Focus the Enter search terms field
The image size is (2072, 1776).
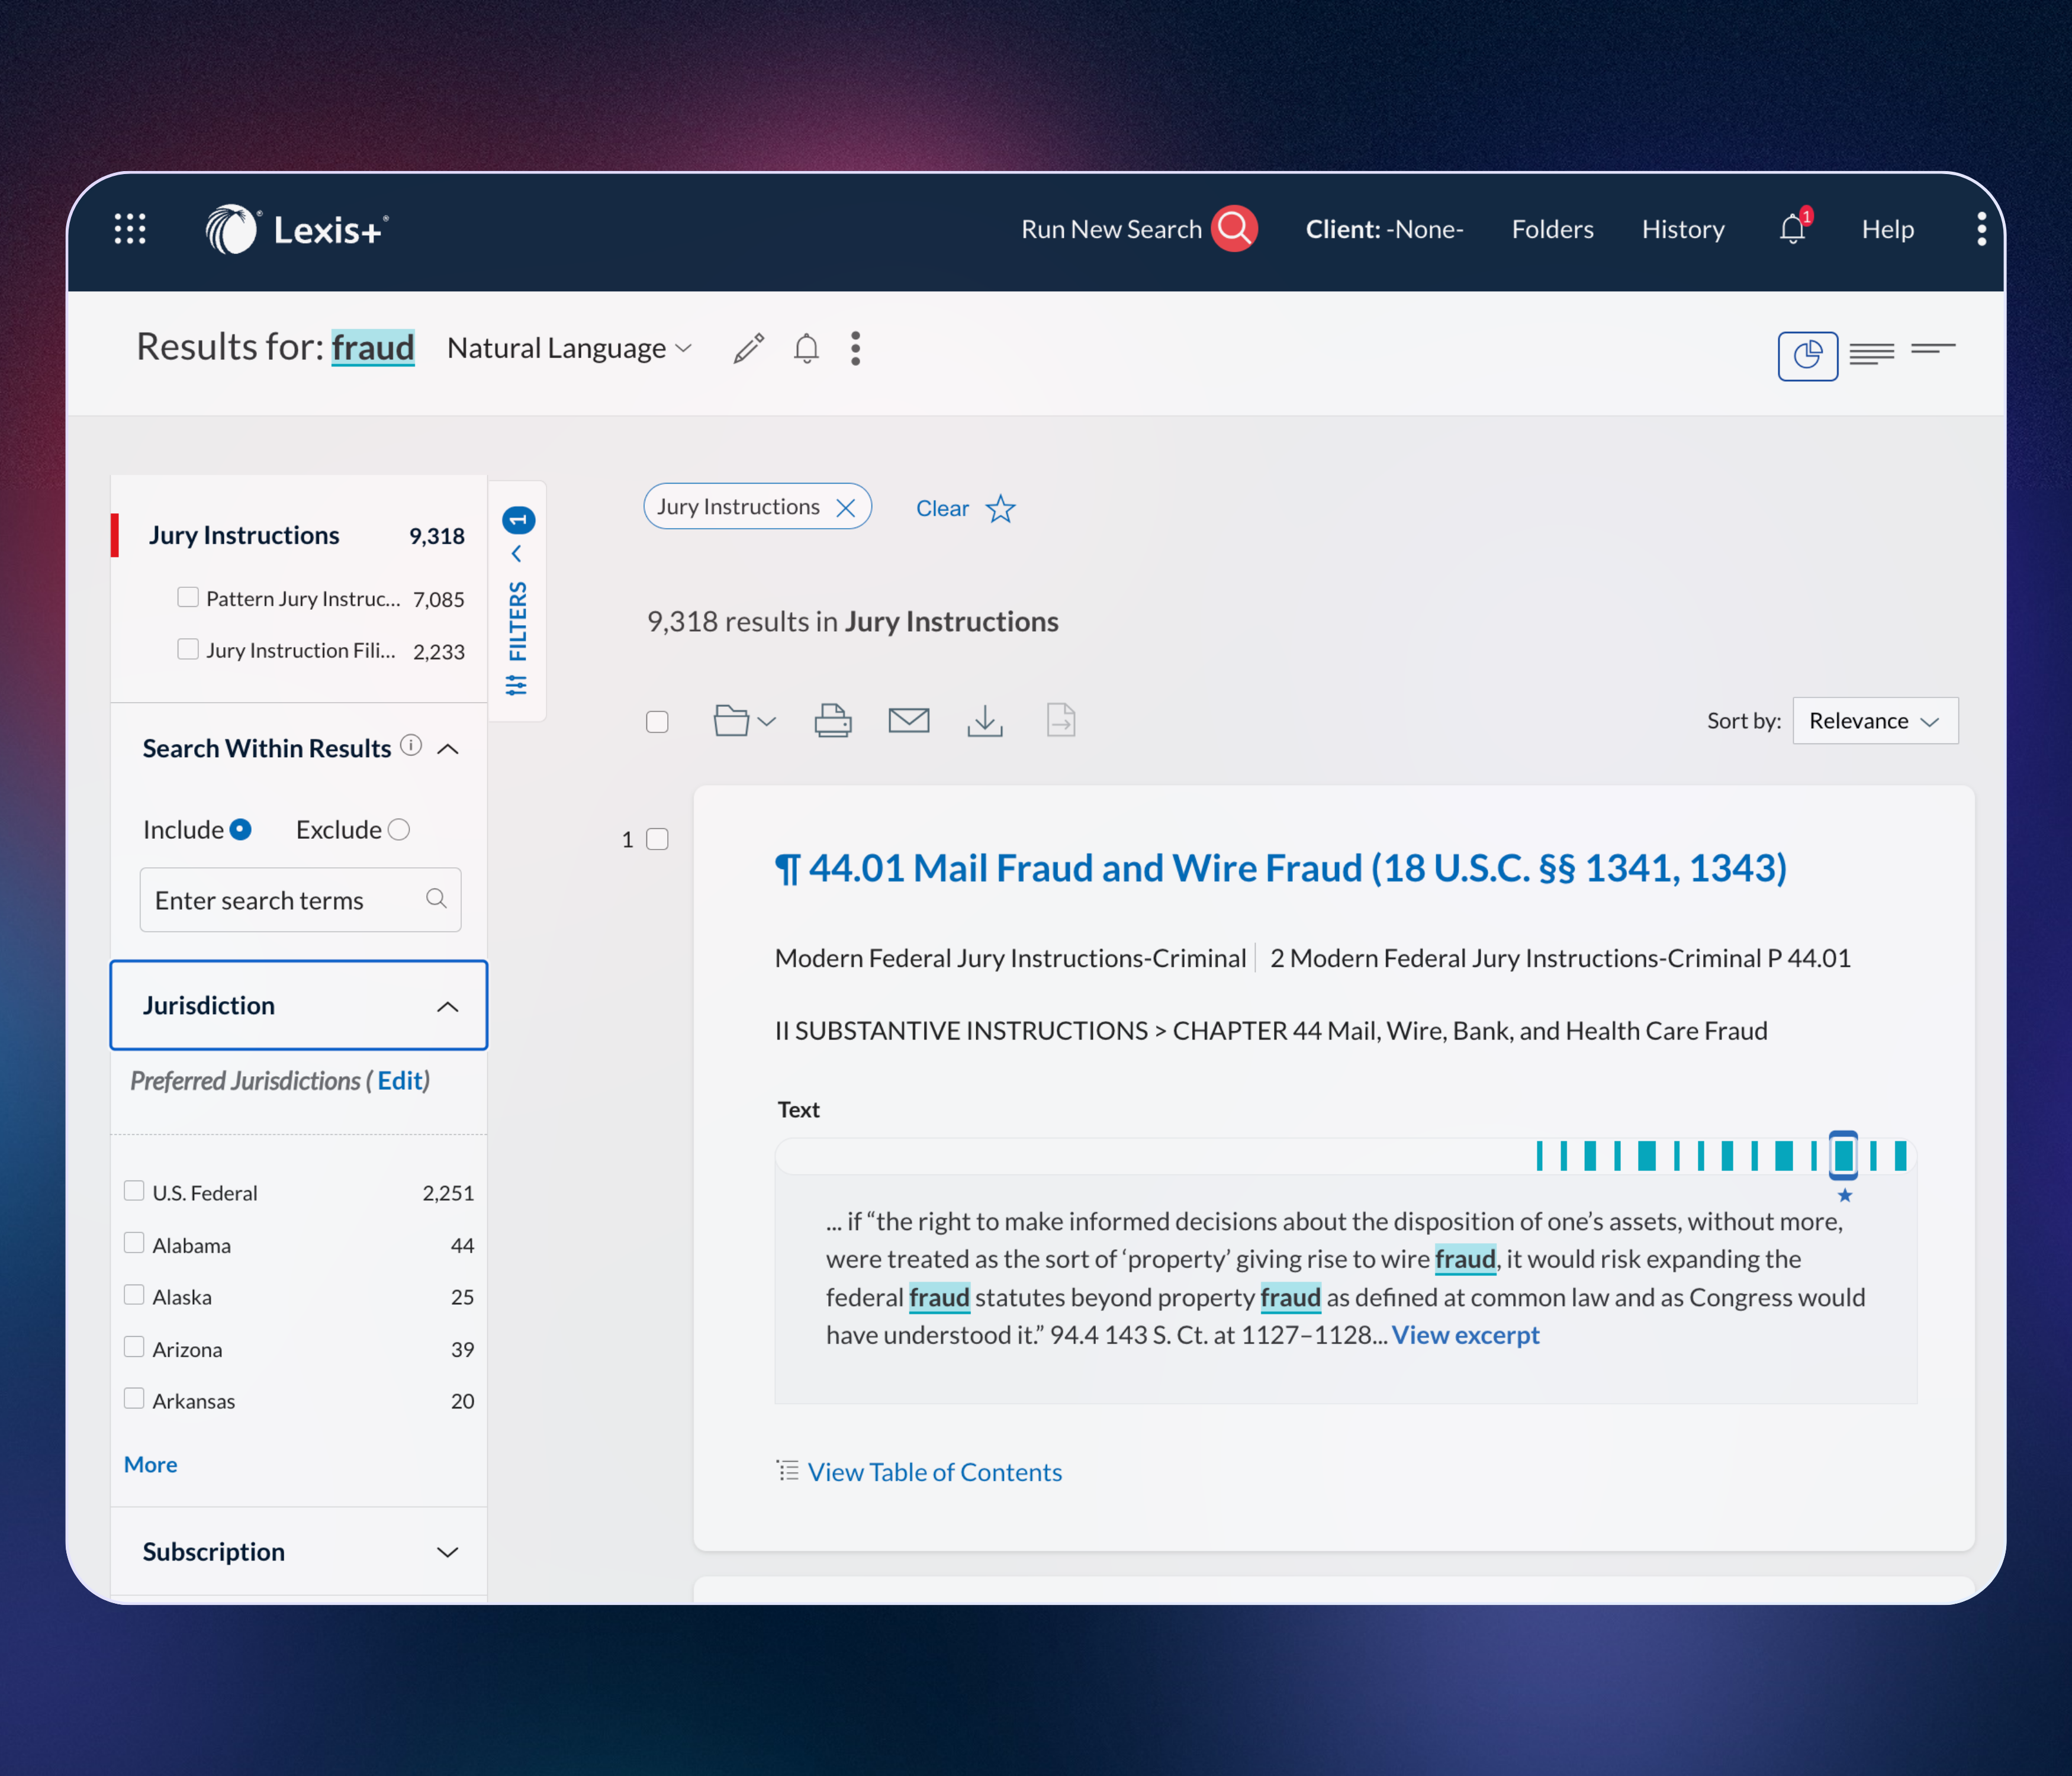(300, 900)
